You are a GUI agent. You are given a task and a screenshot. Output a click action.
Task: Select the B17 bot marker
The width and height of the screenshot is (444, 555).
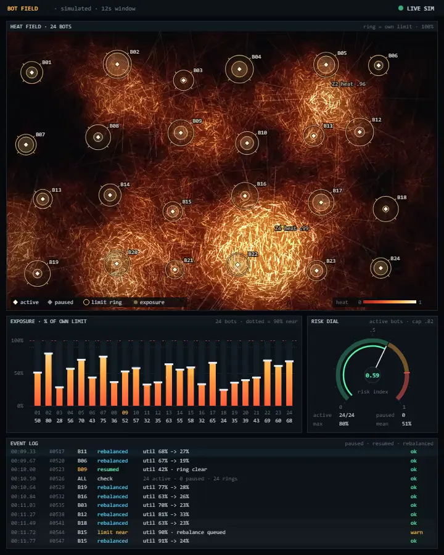coord(321,202)
